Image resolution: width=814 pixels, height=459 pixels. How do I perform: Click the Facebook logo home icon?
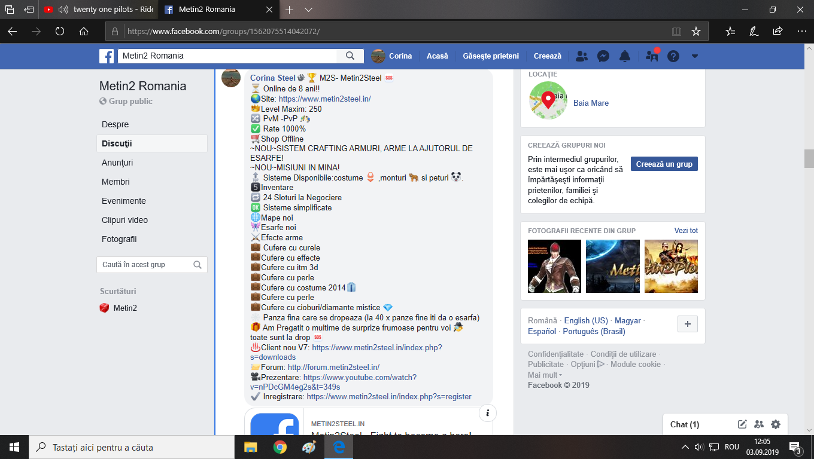107,56
